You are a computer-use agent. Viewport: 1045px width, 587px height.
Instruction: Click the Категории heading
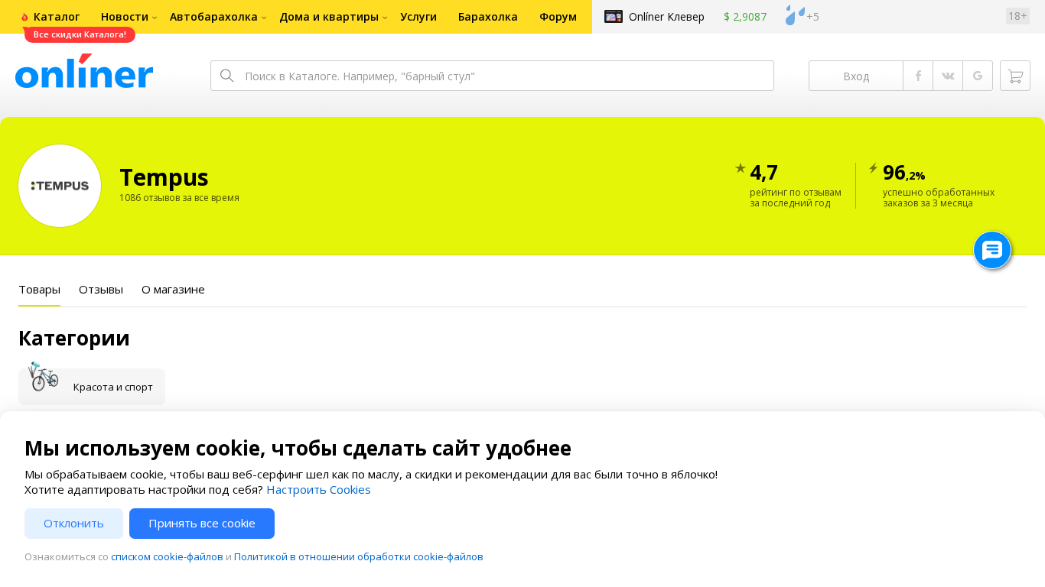[x=74, y=338]
